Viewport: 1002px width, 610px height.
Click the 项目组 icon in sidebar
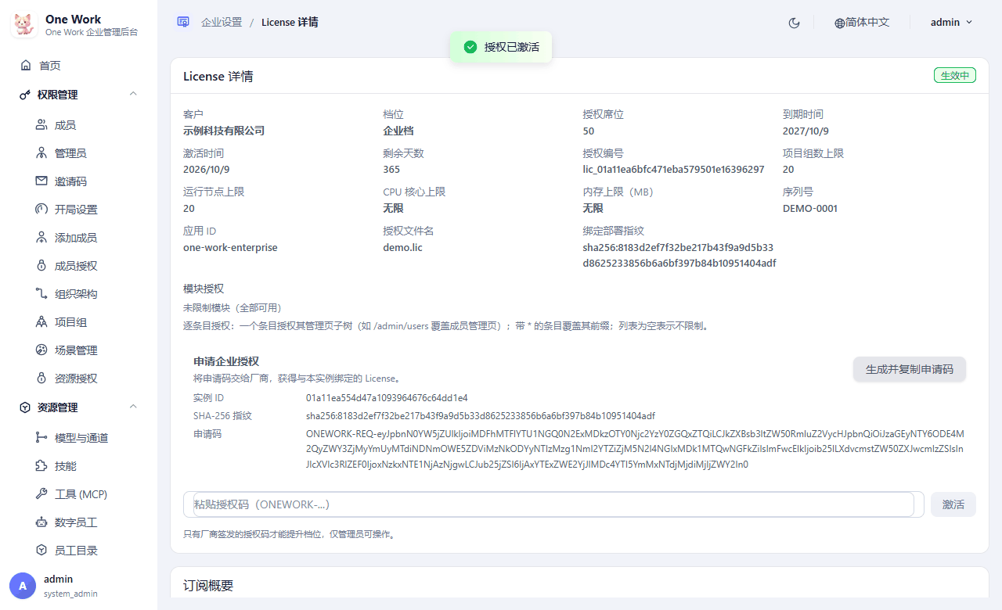[41, 322]
